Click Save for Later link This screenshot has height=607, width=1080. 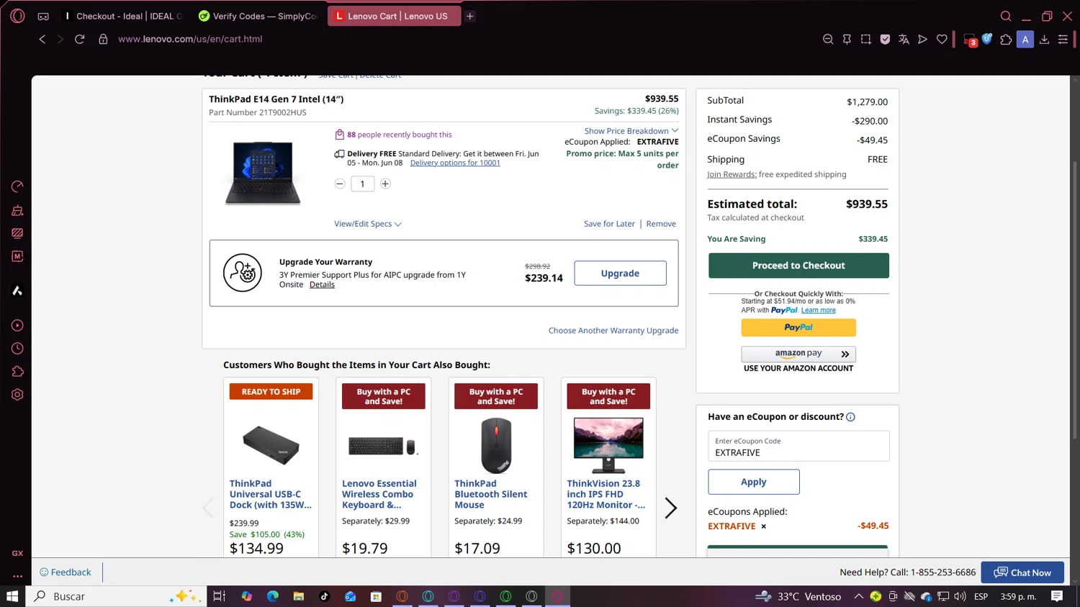point(609,224)
